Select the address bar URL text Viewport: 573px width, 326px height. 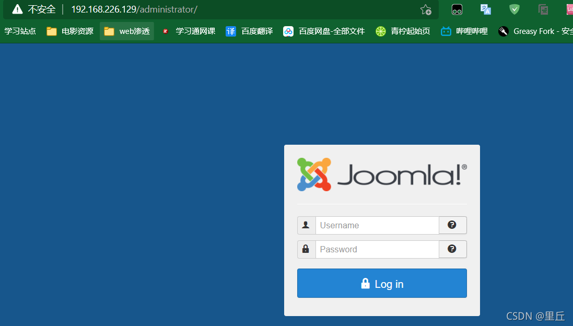point(134,9)
